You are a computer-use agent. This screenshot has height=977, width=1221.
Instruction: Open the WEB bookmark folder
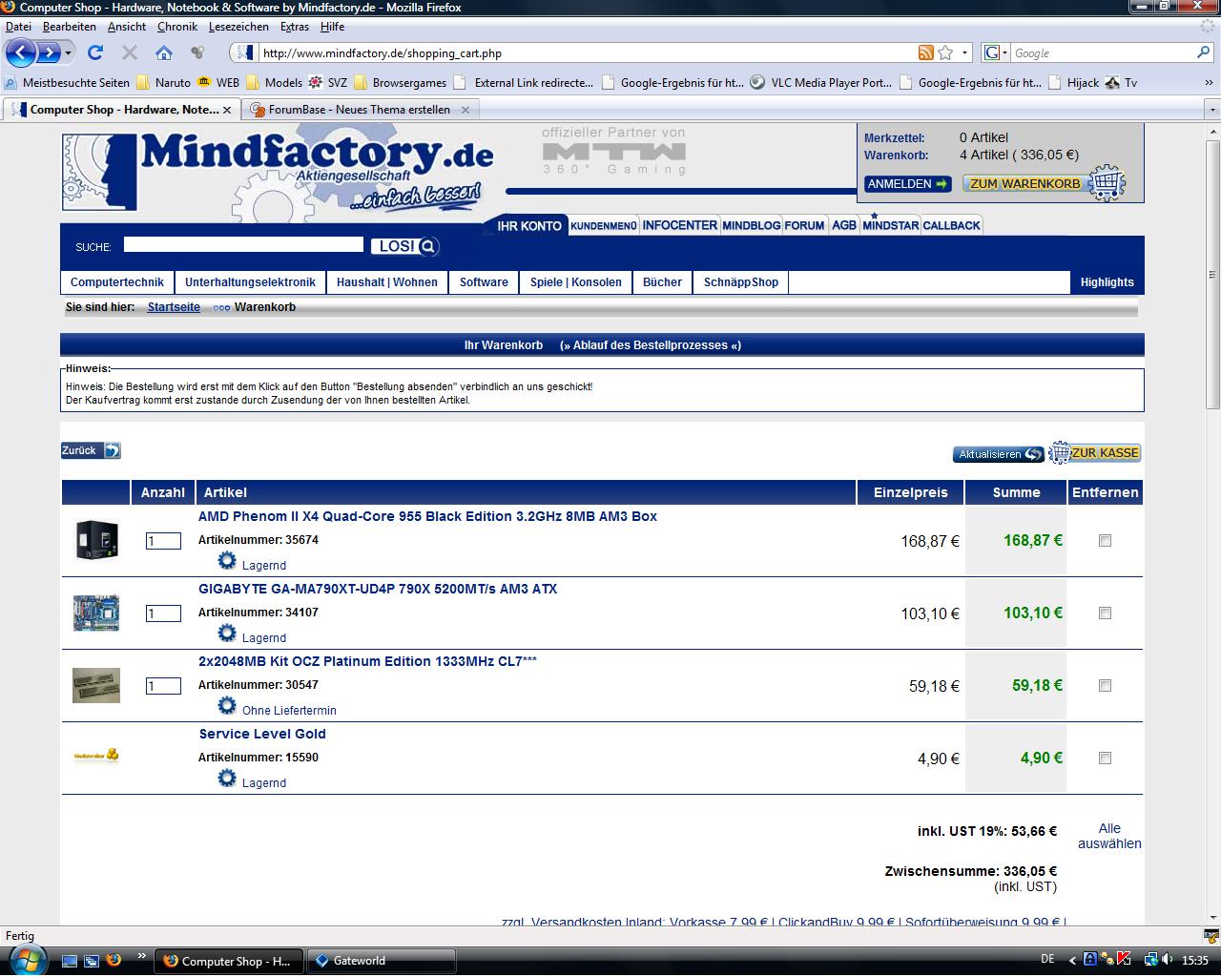click(217, 83)
